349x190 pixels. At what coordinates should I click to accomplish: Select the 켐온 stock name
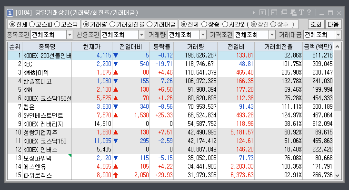tap(29, 107)
